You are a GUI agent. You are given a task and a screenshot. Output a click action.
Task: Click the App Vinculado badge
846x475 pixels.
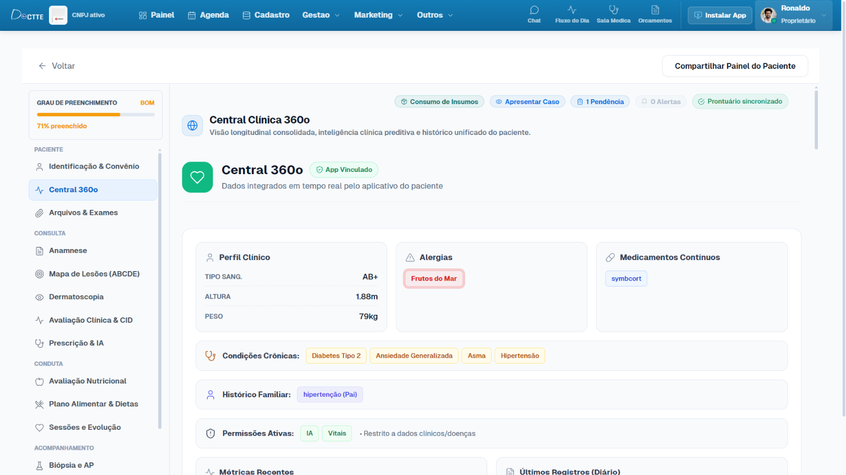point(344,170)
